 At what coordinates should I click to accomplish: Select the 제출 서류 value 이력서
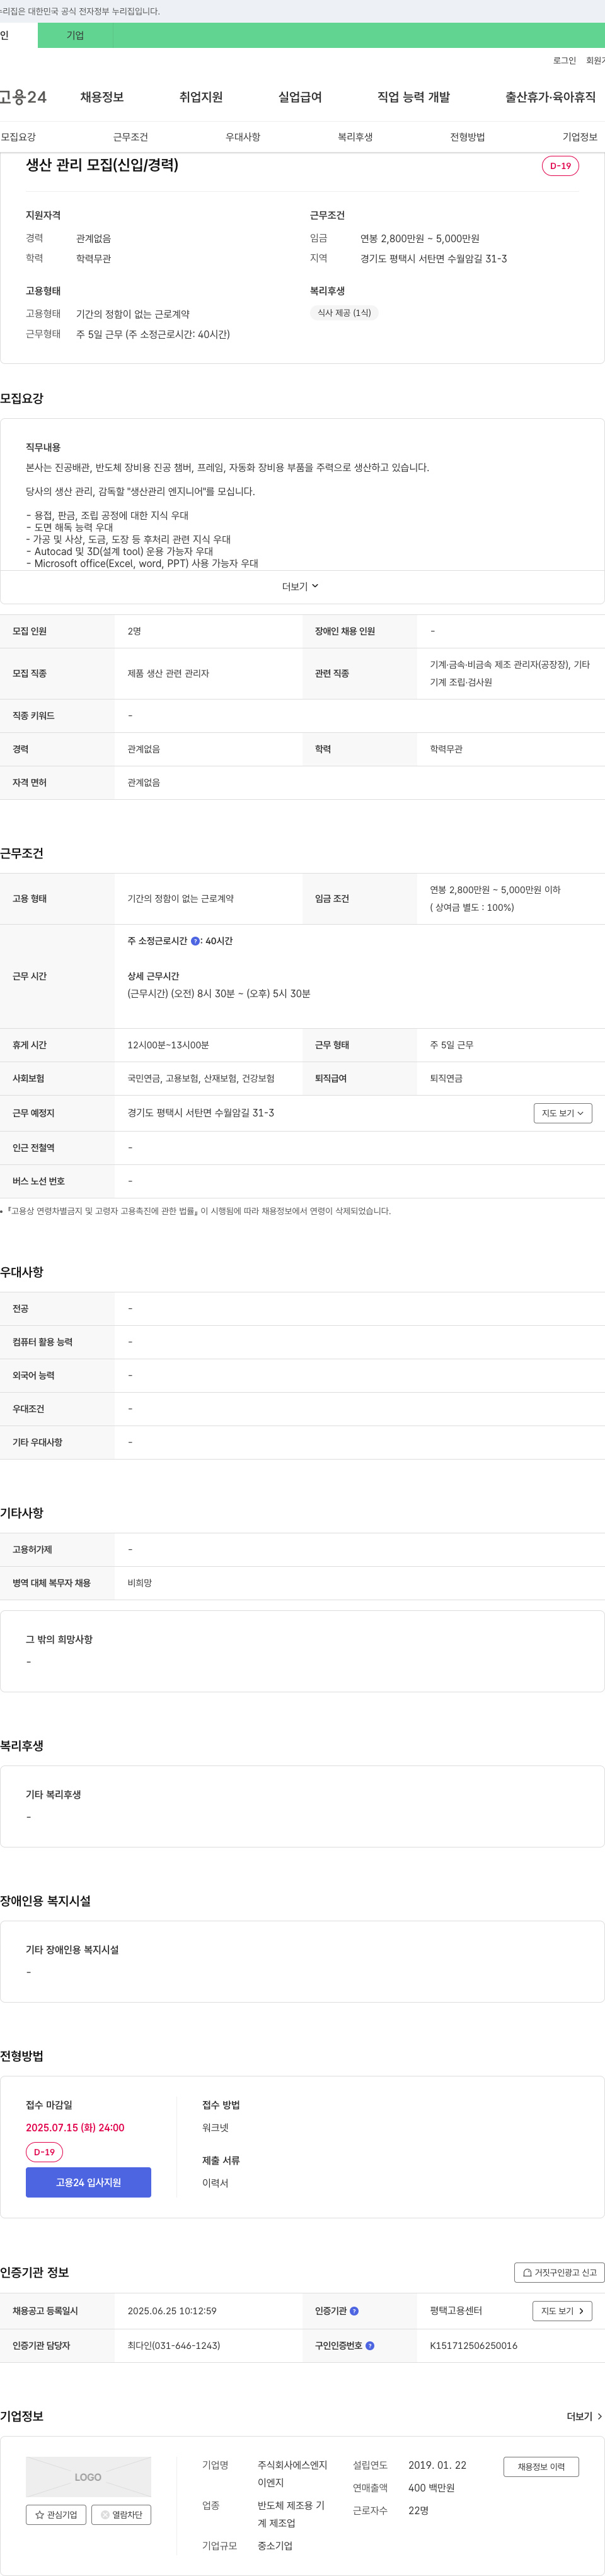216,2183
